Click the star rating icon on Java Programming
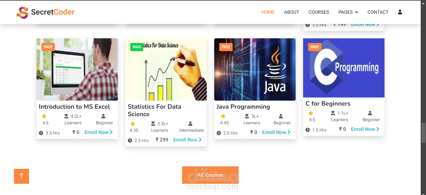Image resolution: width=426 pixels, height=195 pixels. [223, 116]
